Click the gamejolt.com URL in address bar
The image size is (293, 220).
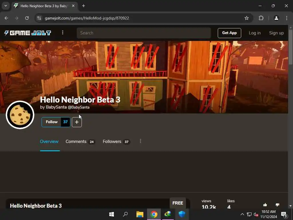(x=87, y=18)
